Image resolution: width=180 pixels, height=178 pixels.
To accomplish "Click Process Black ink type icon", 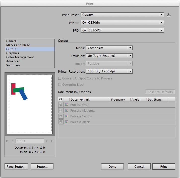I will [x=67, y=122].
